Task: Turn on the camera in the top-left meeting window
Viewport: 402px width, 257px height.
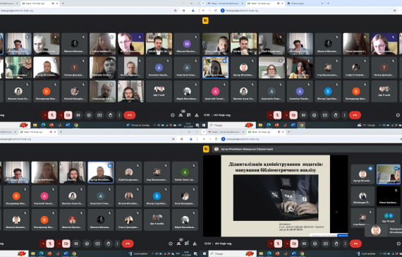Action: point(68,115)
